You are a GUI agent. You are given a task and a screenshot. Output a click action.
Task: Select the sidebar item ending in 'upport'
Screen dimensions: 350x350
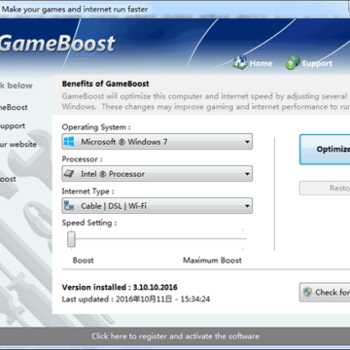point(13,126)
